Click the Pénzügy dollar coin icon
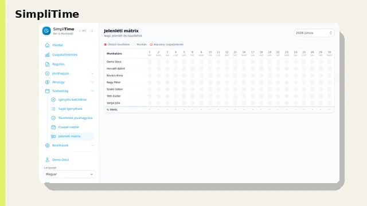Image resolution: width=367 pixels, height=206 pixels. click(x=47, y=82)
